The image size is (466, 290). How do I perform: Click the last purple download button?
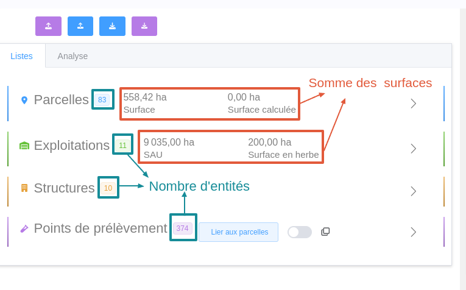144,26
